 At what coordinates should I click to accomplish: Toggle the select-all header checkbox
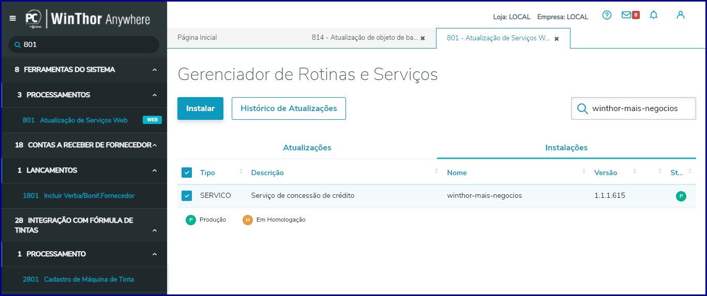187,173
